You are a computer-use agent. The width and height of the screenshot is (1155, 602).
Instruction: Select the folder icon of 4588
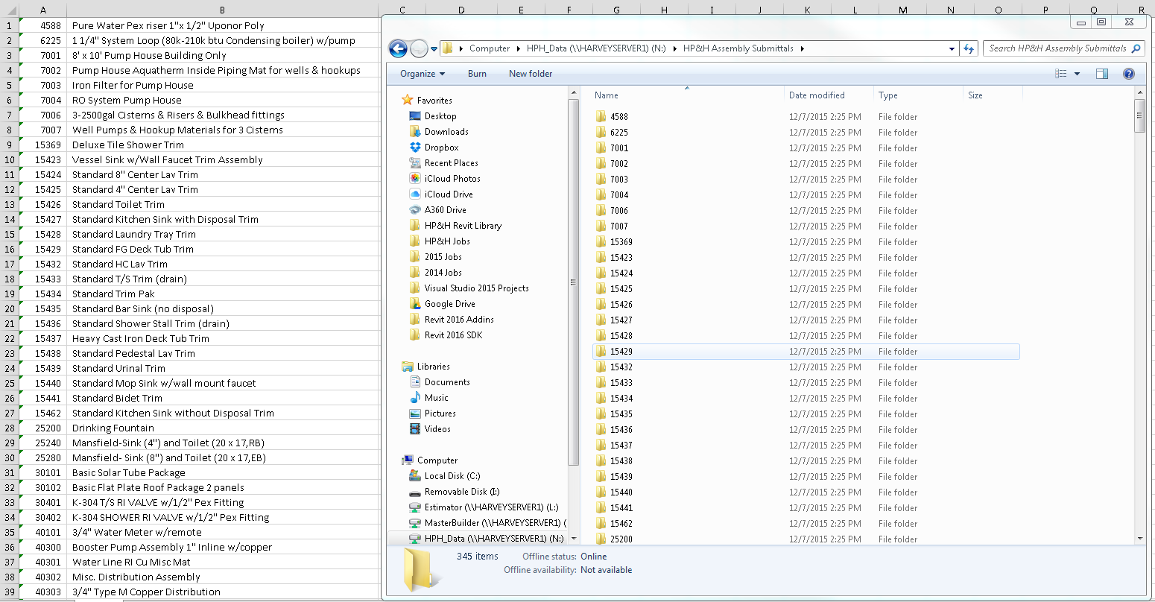601,117
